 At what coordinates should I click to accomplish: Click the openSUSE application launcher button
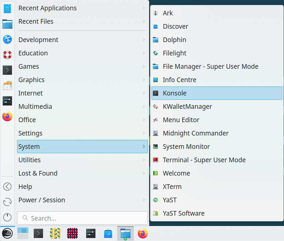pos(7,233)
